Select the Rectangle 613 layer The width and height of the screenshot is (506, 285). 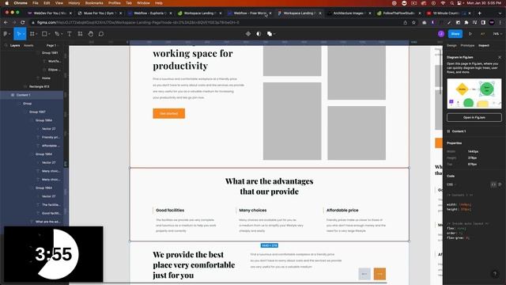click(32, 86)
